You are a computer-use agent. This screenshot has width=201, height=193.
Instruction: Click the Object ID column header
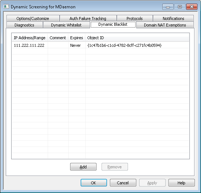(x=137, y=38)
